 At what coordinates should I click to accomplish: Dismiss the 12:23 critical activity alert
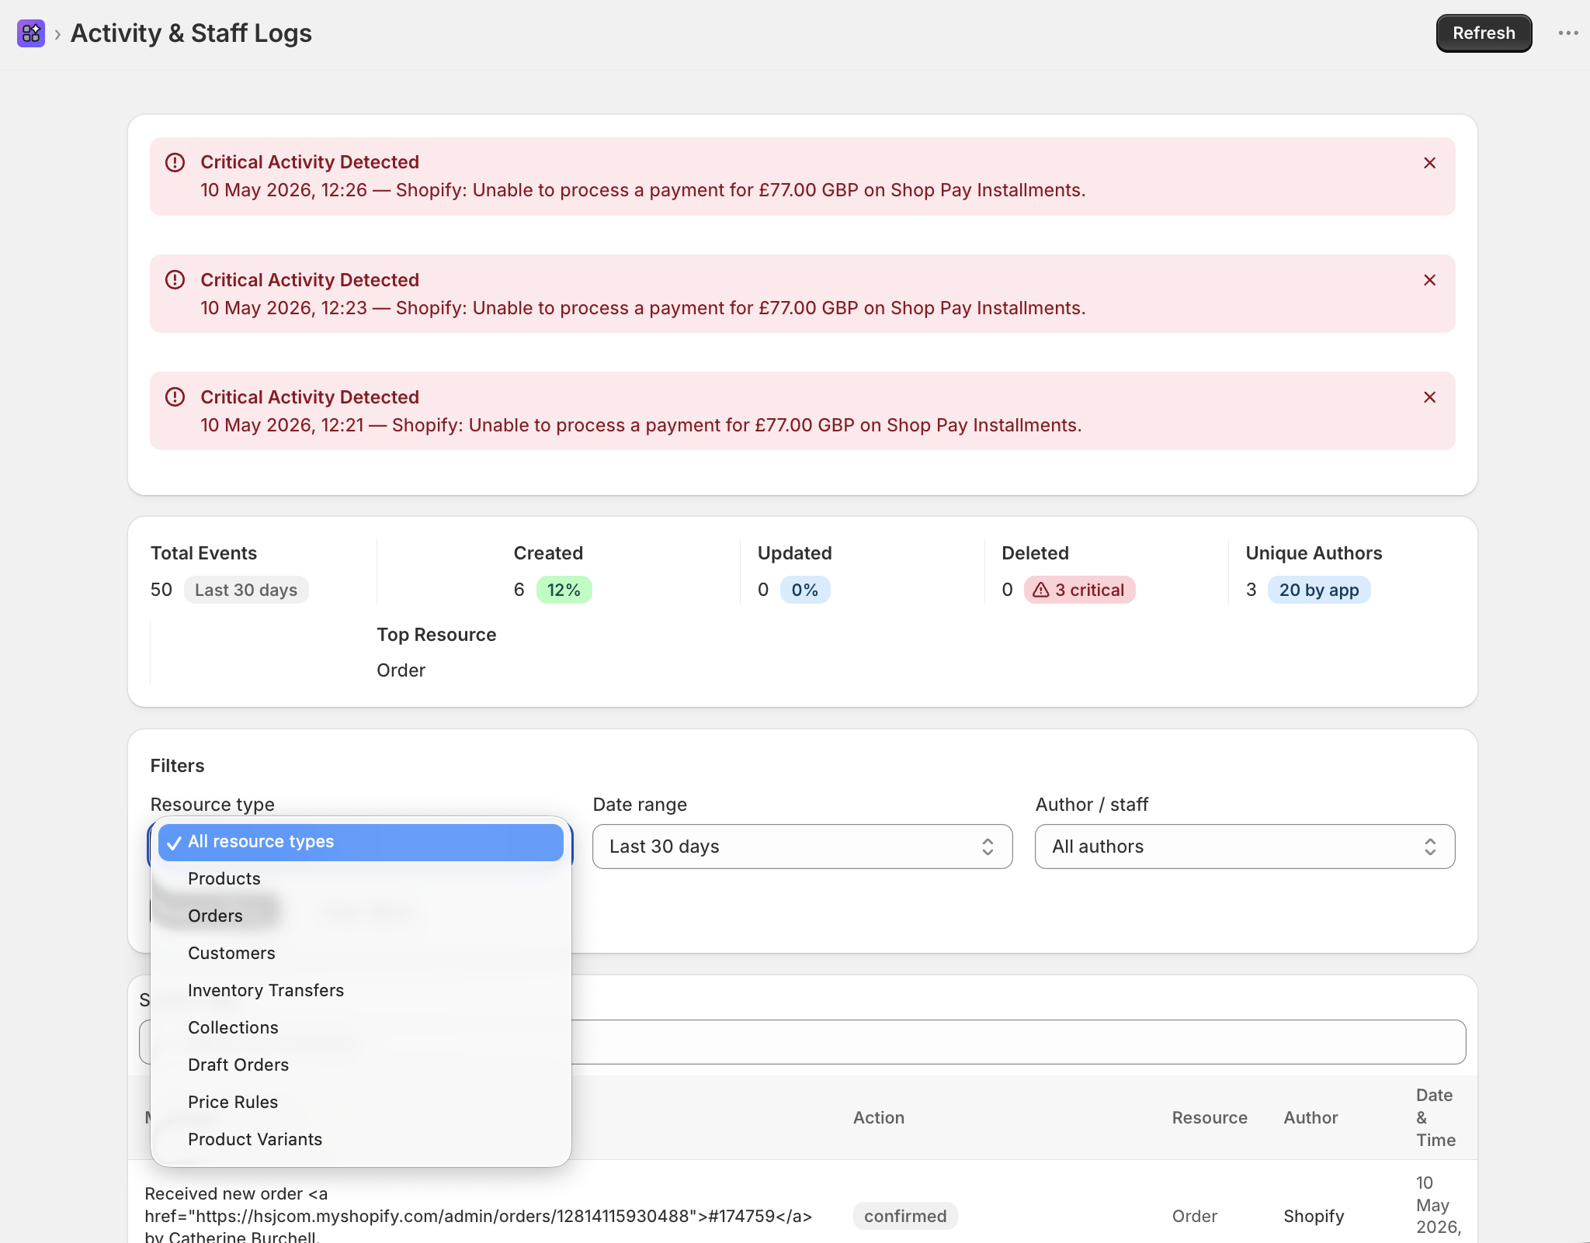click(1429, 280)
